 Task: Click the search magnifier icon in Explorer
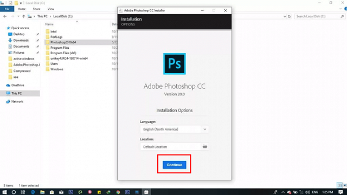click(342, 16)
